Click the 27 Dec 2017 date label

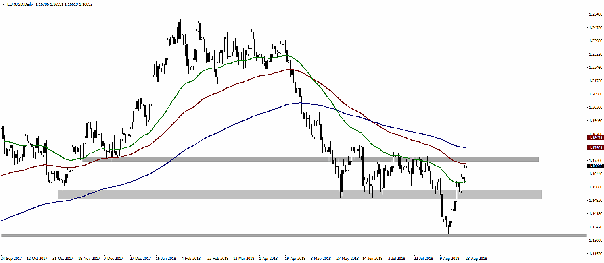(140, 259)
